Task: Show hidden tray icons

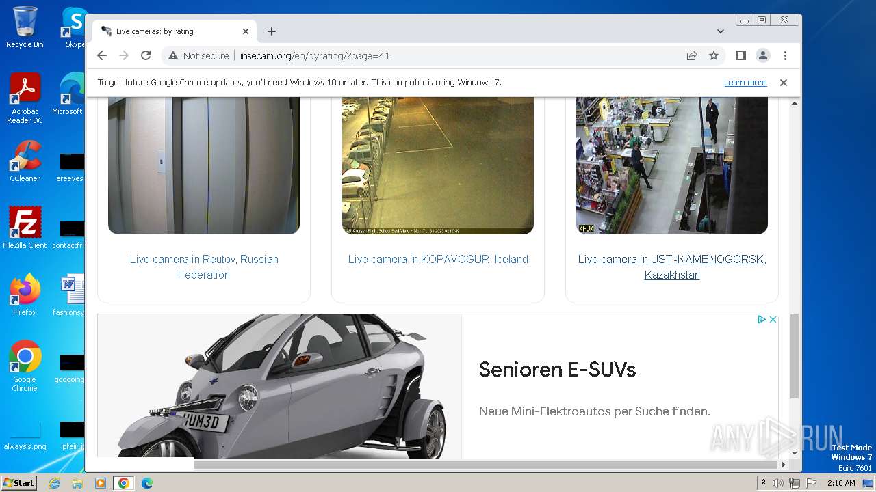Action: point(763,483)
